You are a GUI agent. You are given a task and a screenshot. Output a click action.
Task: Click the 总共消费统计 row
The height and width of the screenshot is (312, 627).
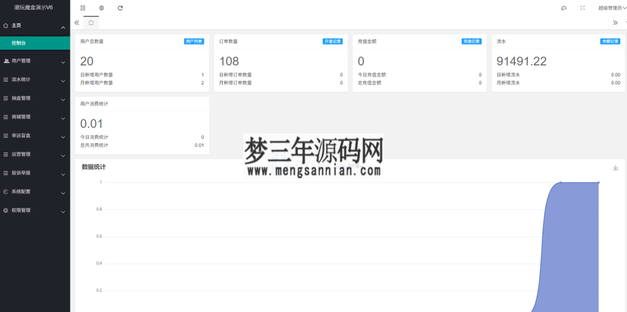[x=142, y=145]
